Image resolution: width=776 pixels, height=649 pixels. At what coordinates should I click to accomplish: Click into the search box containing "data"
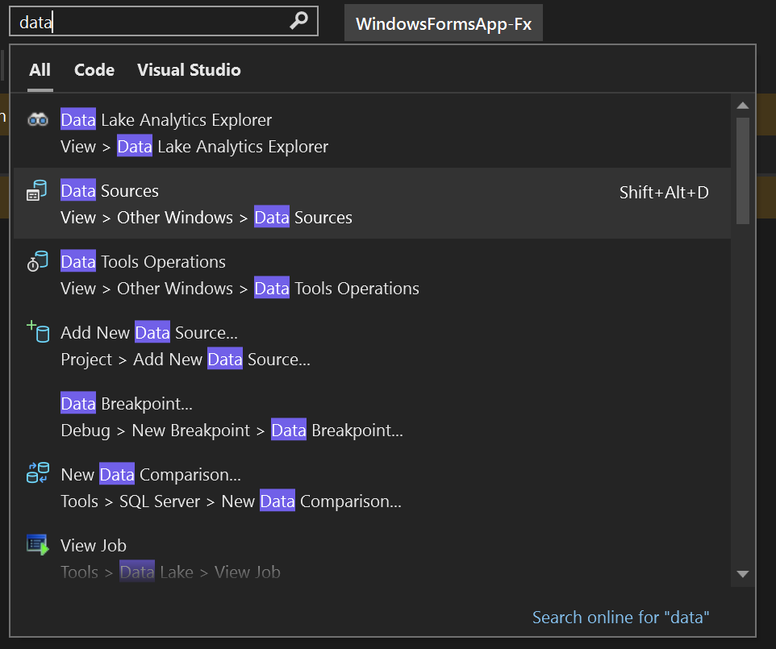[x=153, y=23]
